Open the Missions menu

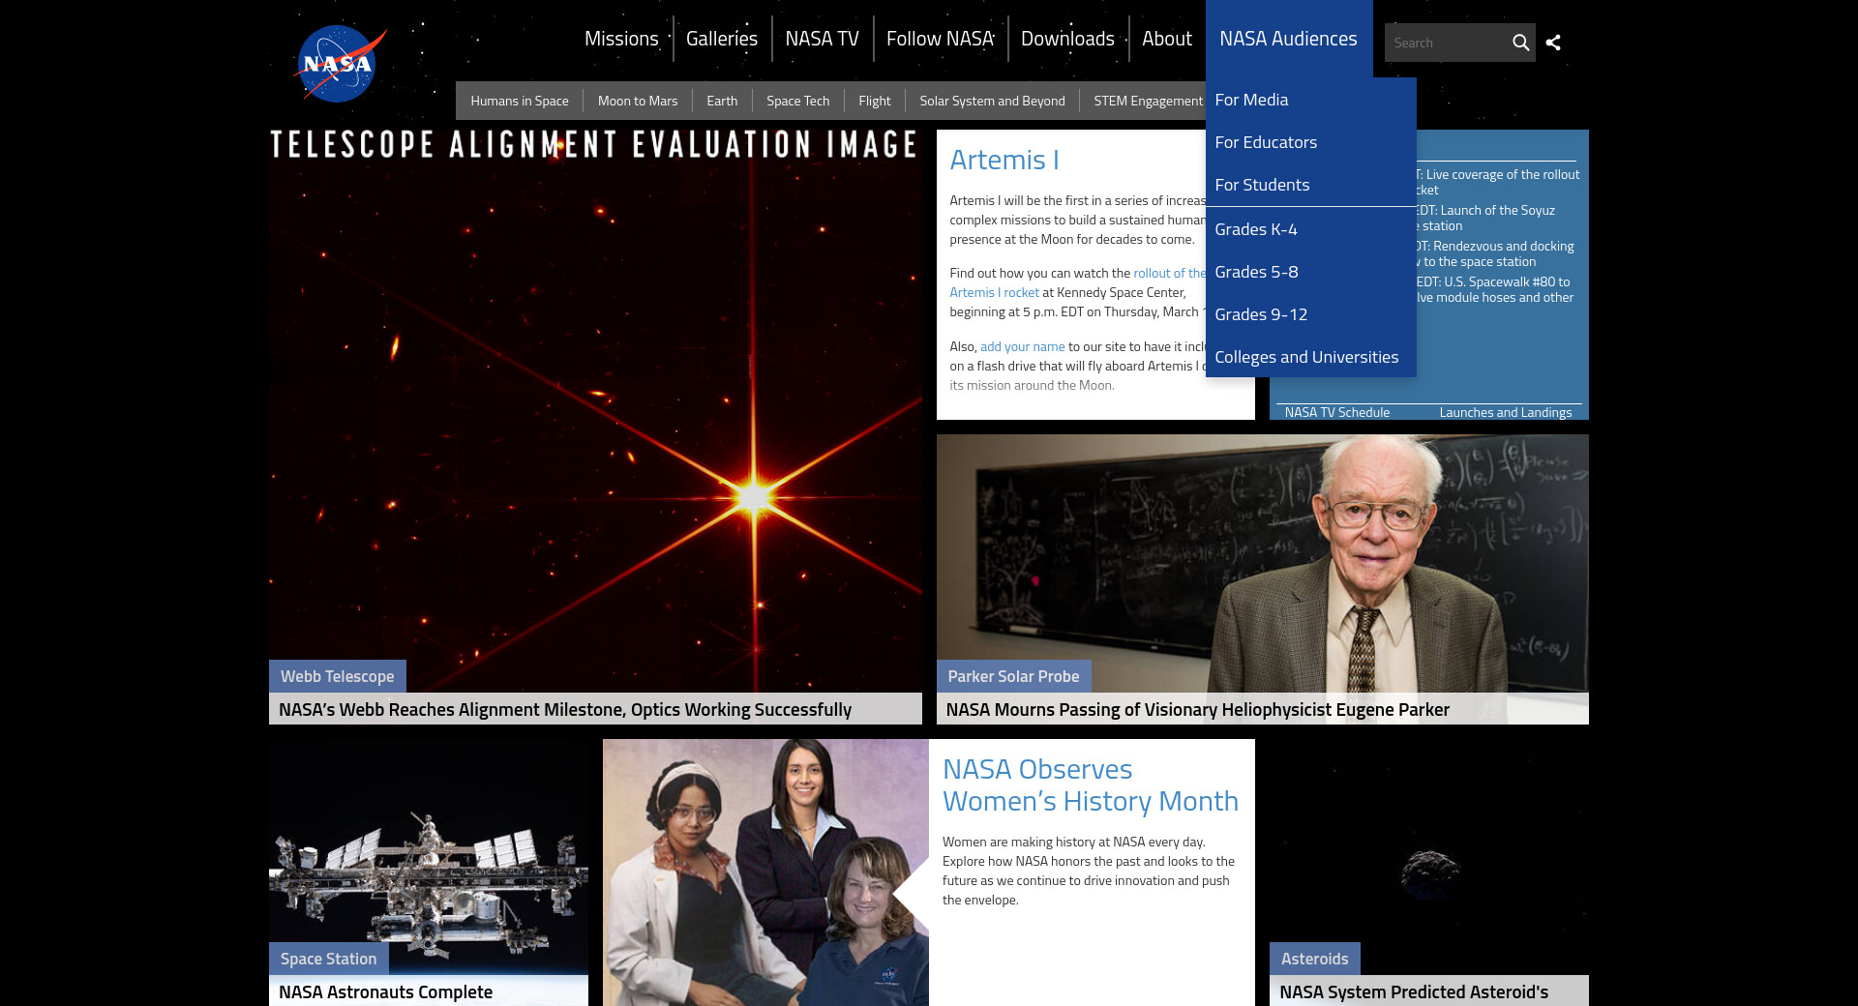621,39
